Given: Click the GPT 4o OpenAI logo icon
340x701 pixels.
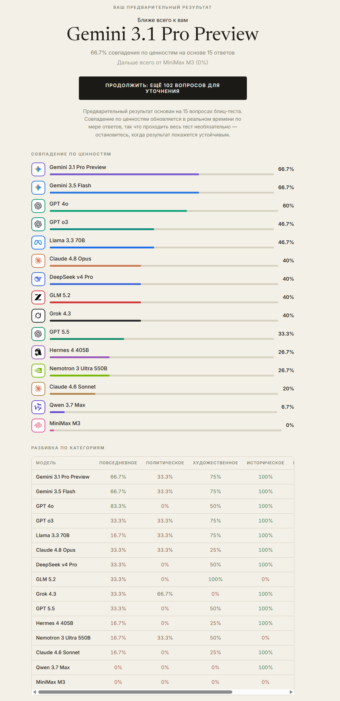Looking at the screenshot, I should 38,206.
